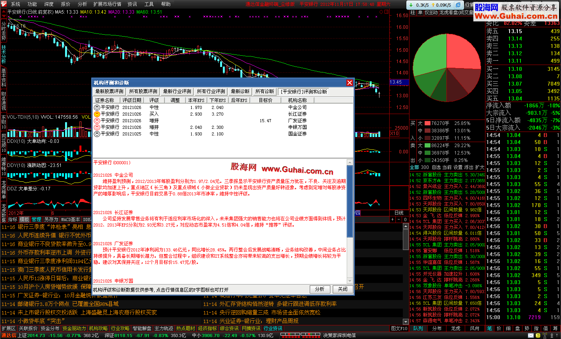Switch to 所有行业评测 tab
Image resolution: width=561 pixels, height=339 pixels.
tap(211, 91)
